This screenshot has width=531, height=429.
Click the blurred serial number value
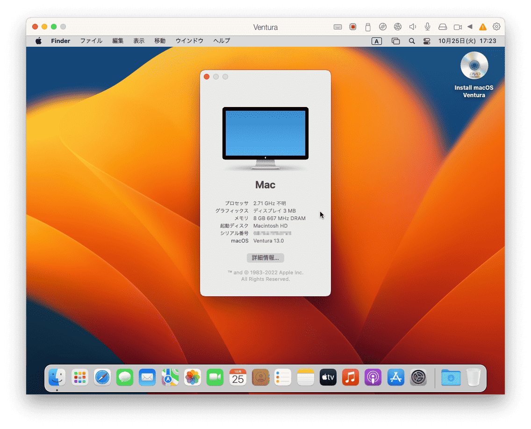click(272, 233)
